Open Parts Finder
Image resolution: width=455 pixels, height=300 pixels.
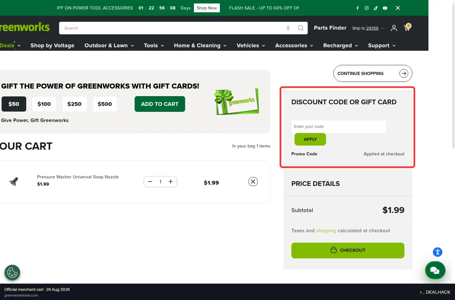click(330, 28)
